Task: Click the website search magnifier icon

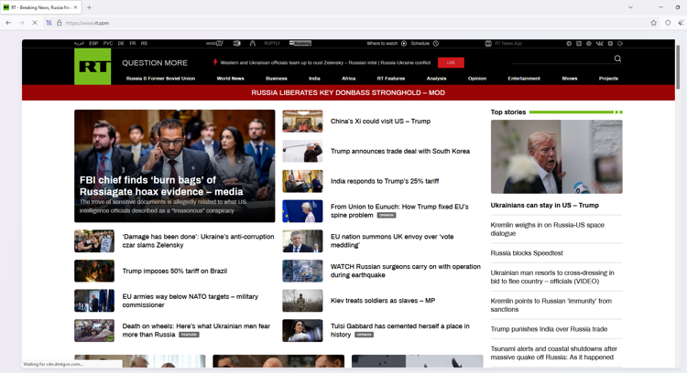Action: pyautogui.click(x=617, y=59)
